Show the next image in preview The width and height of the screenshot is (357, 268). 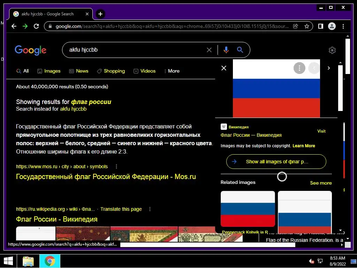tap(328, 68)
